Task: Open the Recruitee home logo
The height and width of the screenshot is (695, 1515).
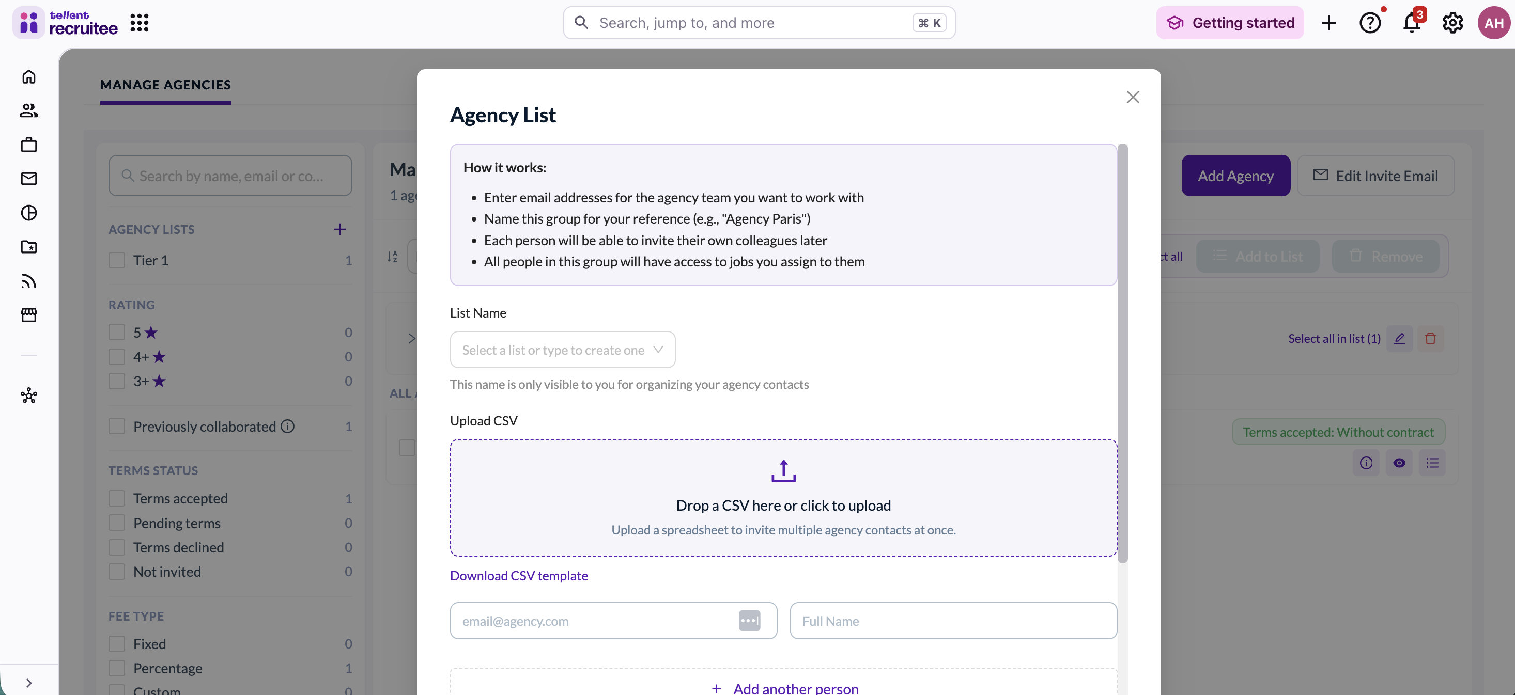Action: coord(65,23)
